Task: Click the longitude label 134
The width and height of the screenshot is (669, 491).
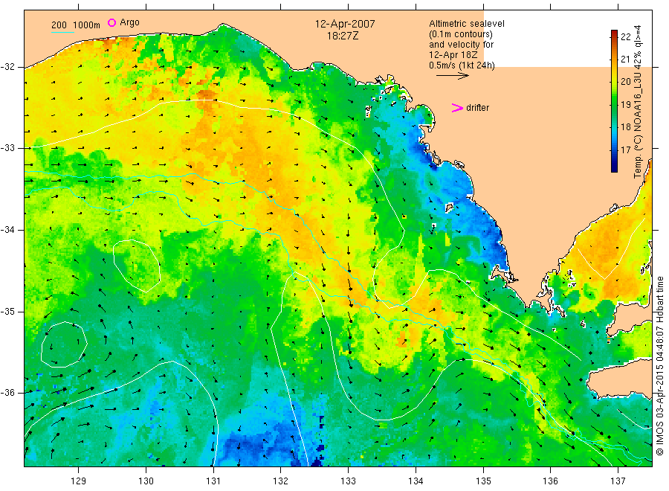Action: point(416,481)
